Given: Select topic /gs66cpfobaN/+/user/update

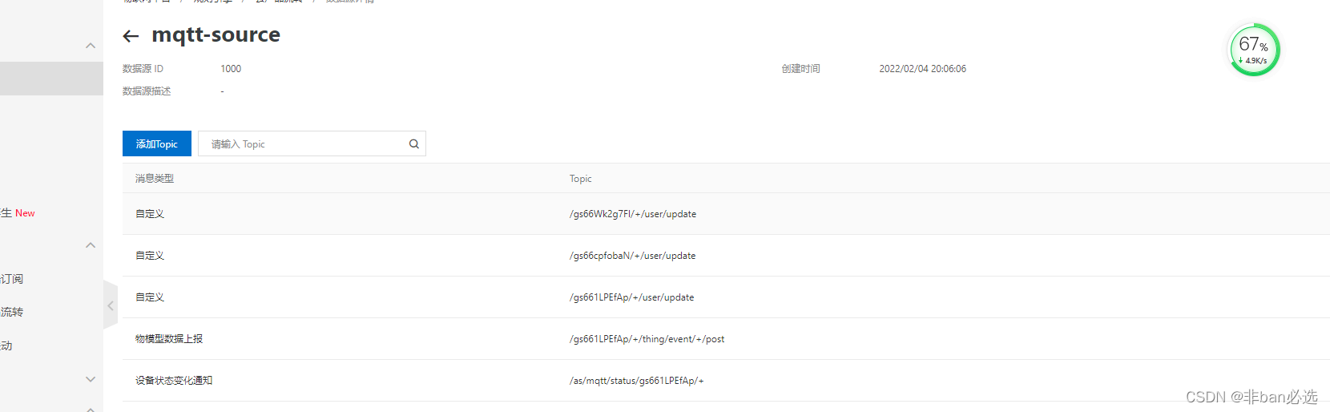Looking at the screenshot, I should (x=633, y=256).
